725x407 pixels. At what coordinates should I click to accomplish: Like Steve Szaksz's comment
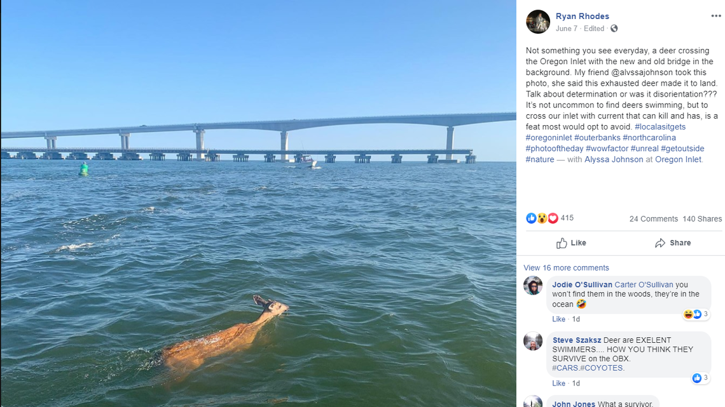(x=558, y=383)
